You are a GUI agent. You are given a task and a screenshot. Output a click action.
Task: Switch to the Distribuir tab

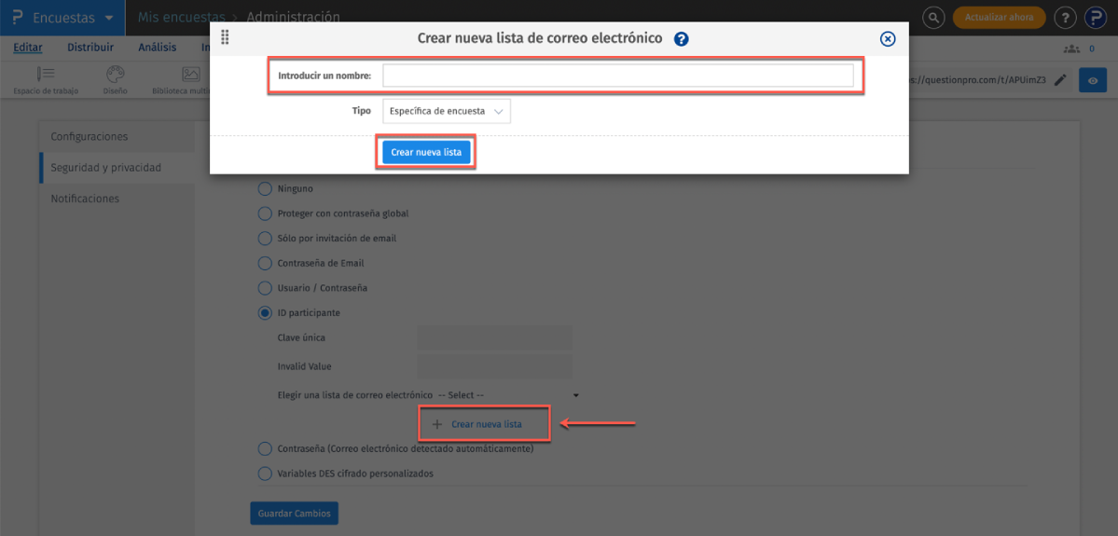[x=90, y=48]
